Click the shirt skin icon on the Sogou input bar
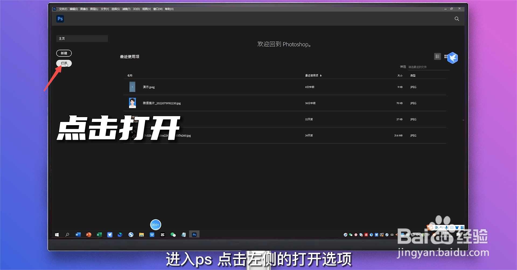The height and width of the screenshot is (270, 517). click(457, 228)
